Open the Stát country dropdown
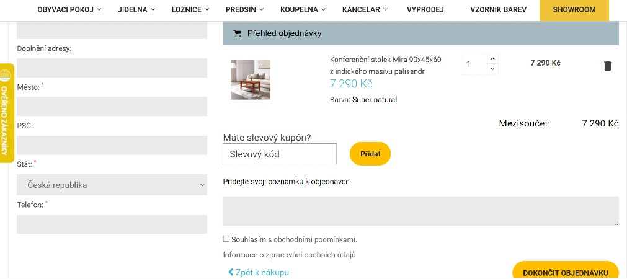The image size is (627, 279). click(x=112, y=185)
